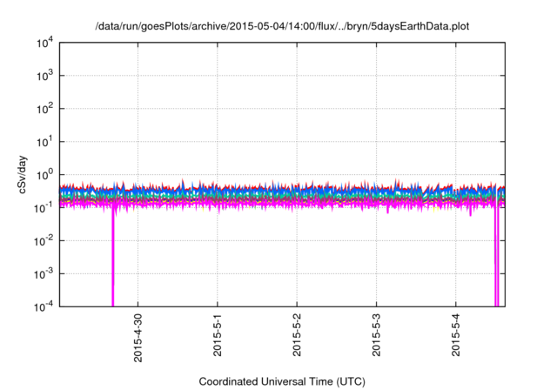Click the 10^-1 y-axis tick label
Image resolution: width=557 pixels, height=390 pixels.
tap(44, 208)
